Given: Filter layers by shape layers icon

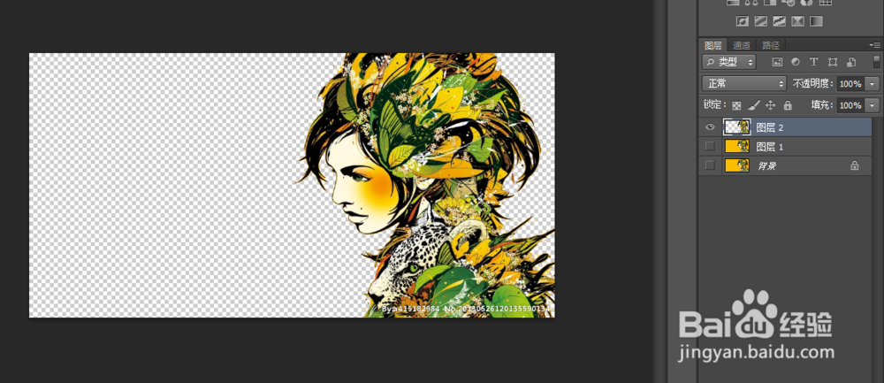Looking at the screenshot, I should [832, 62].
